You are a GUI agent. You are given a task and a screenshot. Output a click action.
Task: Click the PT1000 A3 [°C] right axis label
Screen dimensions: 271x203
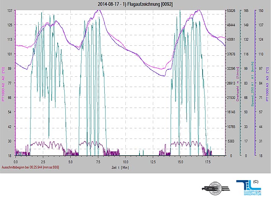pos(267,85)
